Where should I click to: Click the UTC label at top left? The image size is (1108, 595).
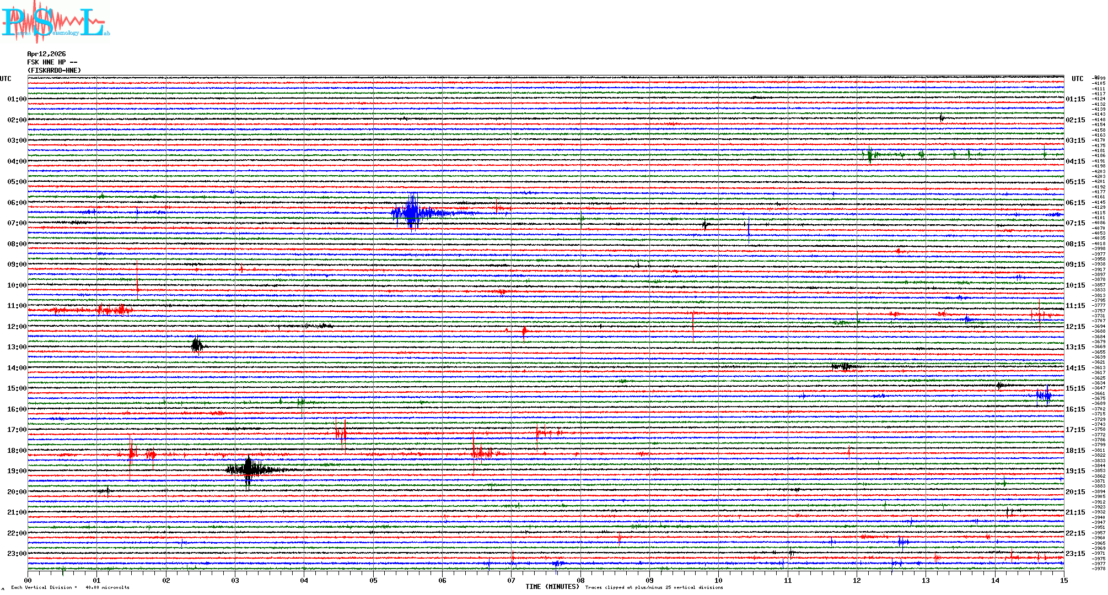pos(6,79)
